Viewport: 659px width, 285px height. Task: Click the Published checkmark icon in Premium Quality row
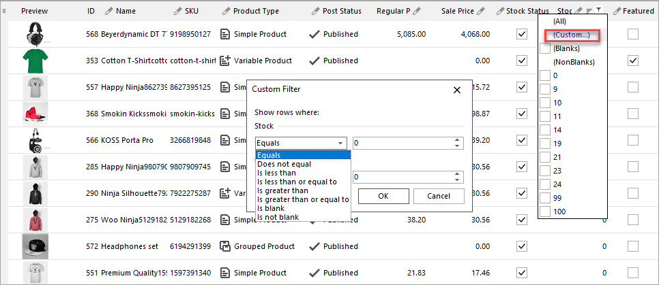pyautogui.click(x=314, y=273)
